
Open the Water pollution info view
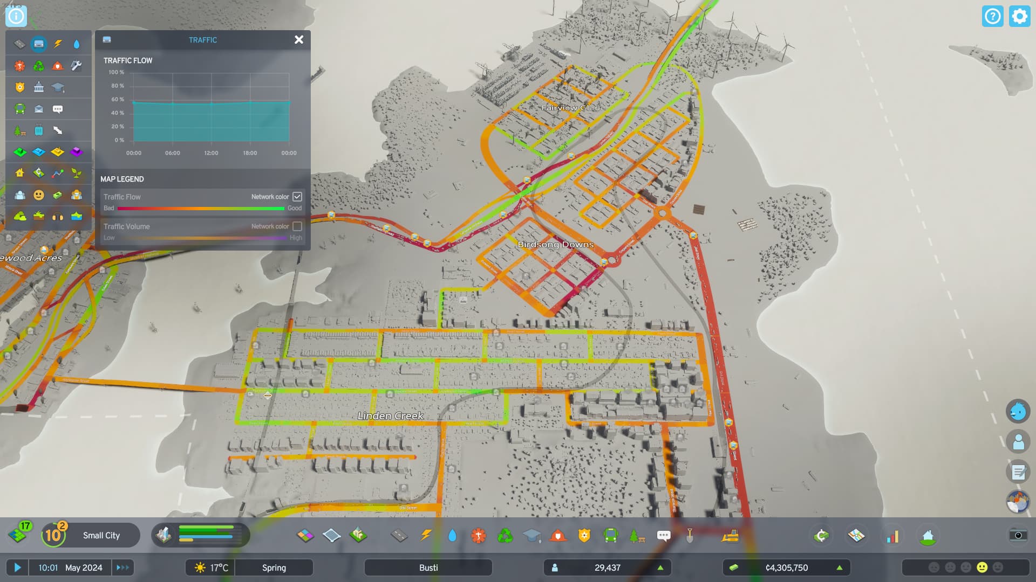click(x=77, y=217)
